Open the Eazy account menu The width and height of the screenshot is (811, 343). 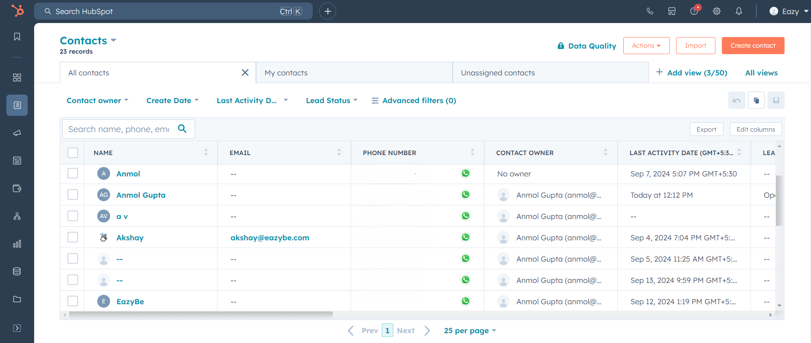(789, 12)
